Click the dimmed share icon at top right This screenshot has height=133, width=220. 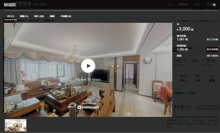click(211, 9)
